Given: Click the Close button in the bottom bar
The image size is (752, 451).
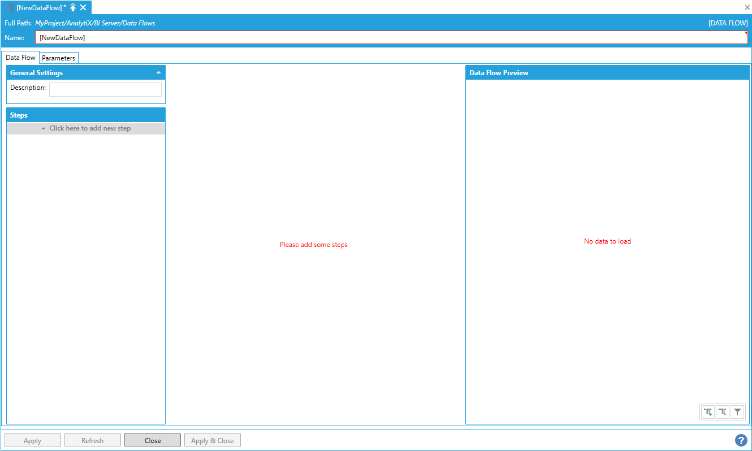Looking at the screenshot, I should [x=153, y=440].
